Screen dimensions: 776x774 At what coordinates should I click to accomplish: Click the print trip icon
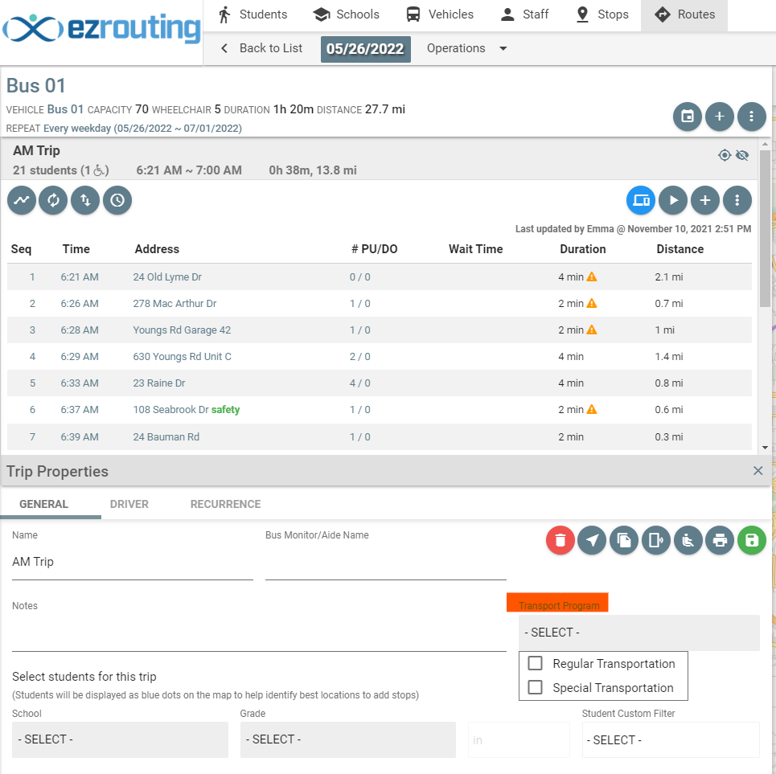click(x=720, y=540)
